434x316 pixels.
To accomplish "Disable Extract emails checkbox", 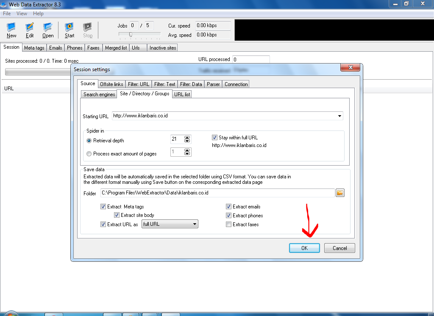I will point(228,206).
